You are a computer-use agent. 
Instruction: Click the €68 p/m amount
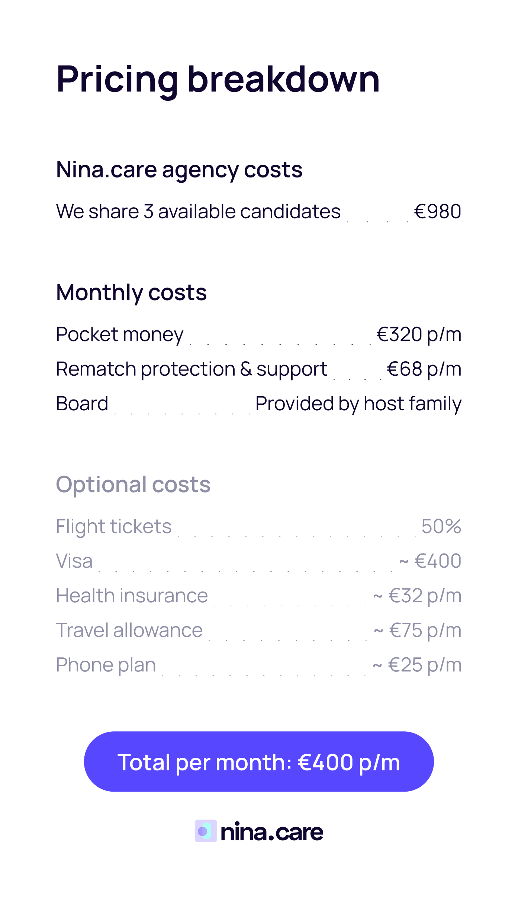coord(424,369)
